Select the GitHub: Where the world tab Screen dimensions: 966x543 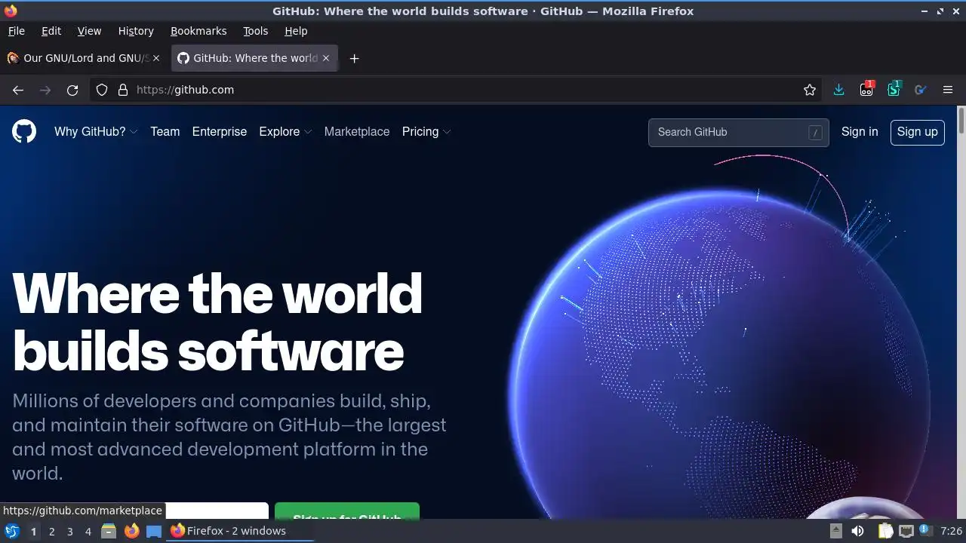tap(254, 58)
